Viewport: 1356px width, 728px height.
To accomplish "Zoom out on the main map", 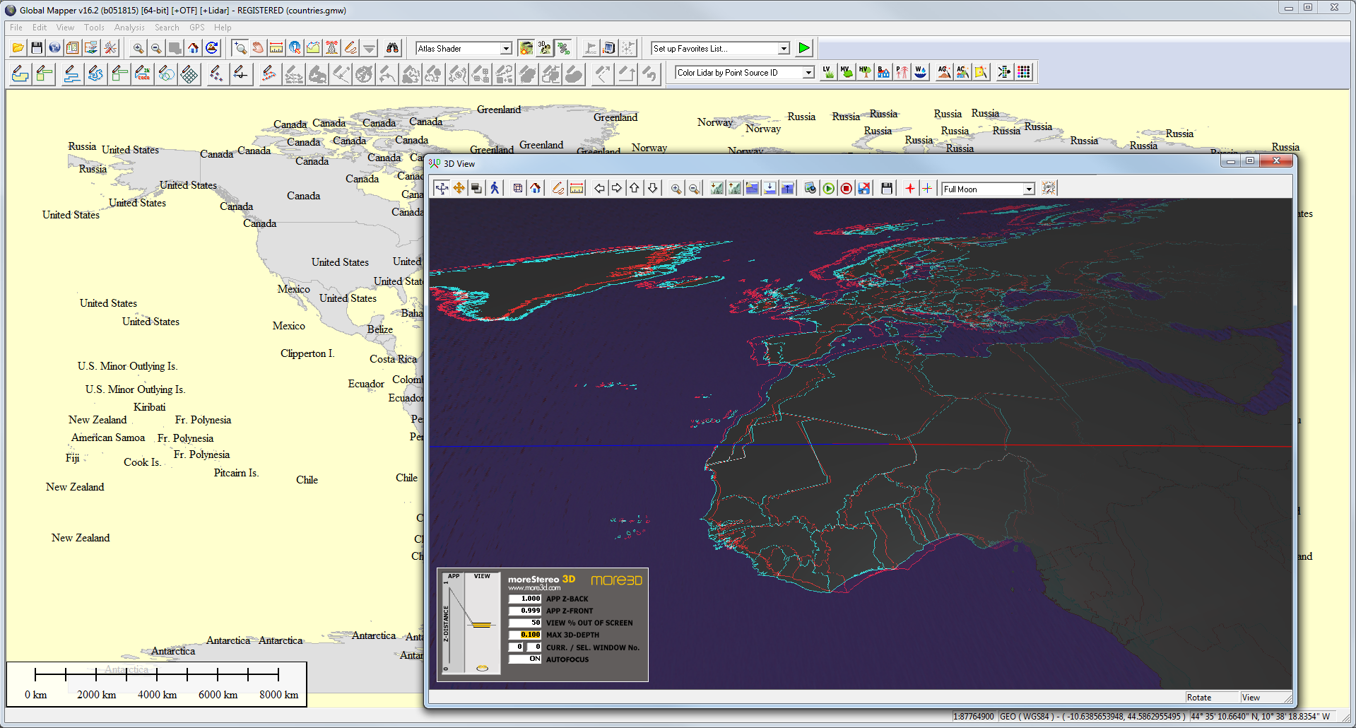I will coord(157,48).
